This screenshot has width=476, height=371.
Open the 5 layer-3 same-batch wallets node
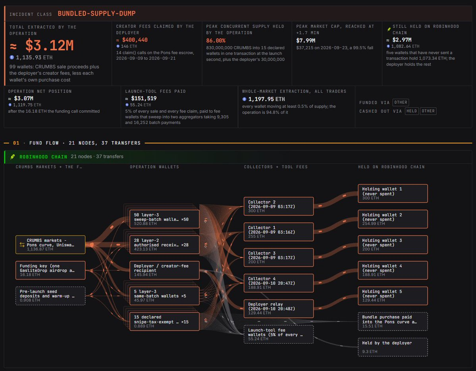tap(164, 296)
